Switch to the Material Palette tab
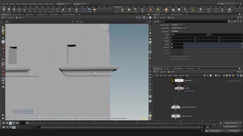Screen dimensions: 243x136 (x=178, y=69)
